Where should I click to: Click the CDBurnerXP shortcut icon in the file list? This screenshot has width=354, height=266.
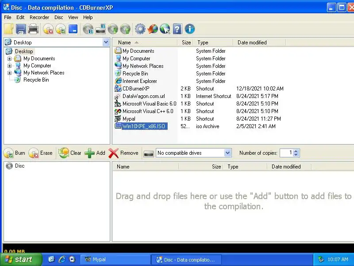[x=118, y=88]
